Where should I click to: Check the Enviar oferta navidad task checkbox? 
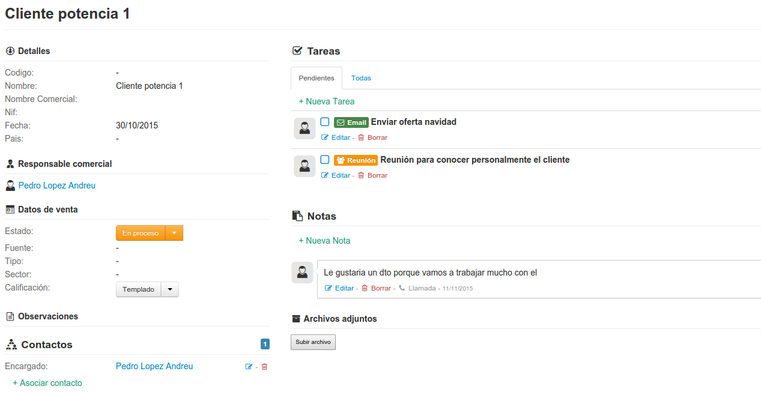[x=325, y=122]
